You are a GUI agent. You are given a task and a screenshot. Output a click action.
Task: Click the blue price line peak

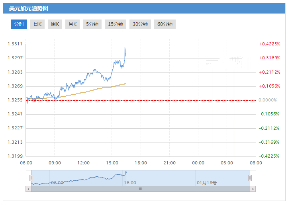point(125,47)
